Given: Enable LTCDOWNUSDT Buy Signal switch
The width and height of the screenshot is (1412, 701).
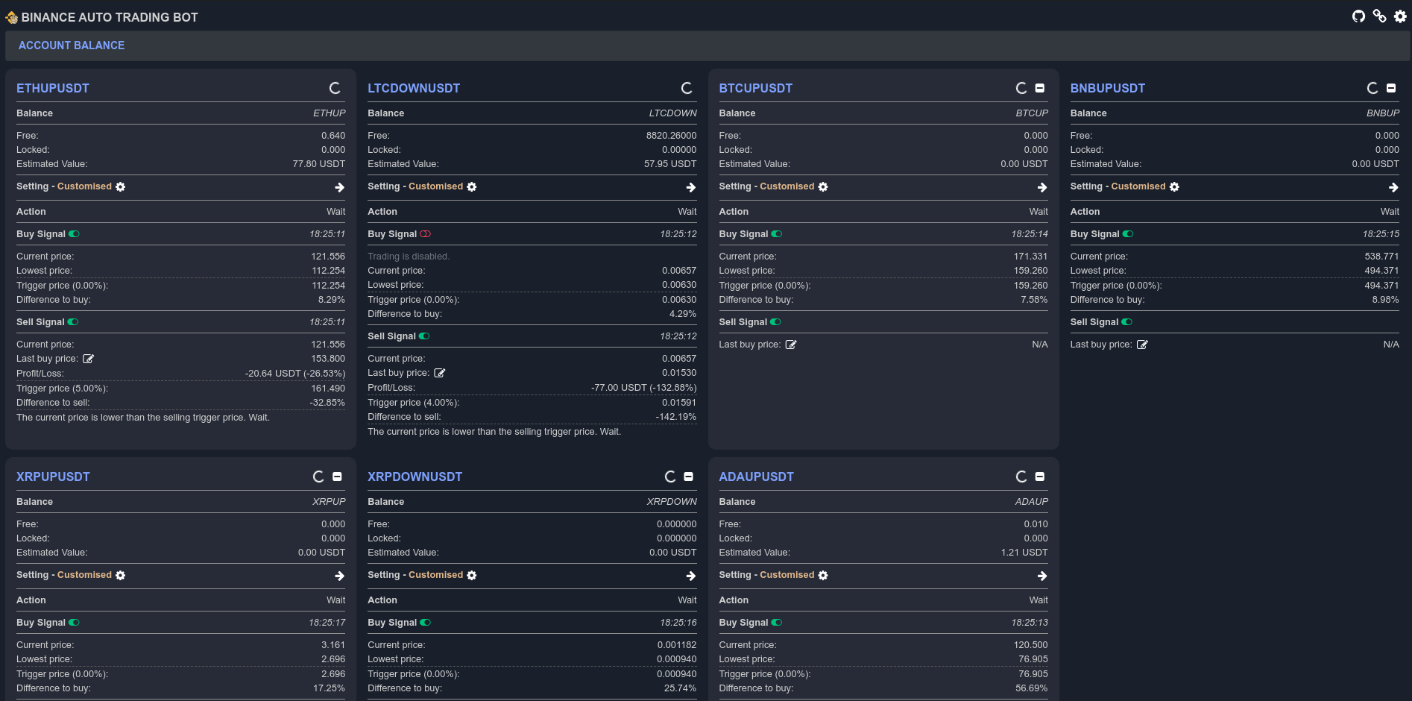Looking at the screenshot, I should tap(426, 234).
